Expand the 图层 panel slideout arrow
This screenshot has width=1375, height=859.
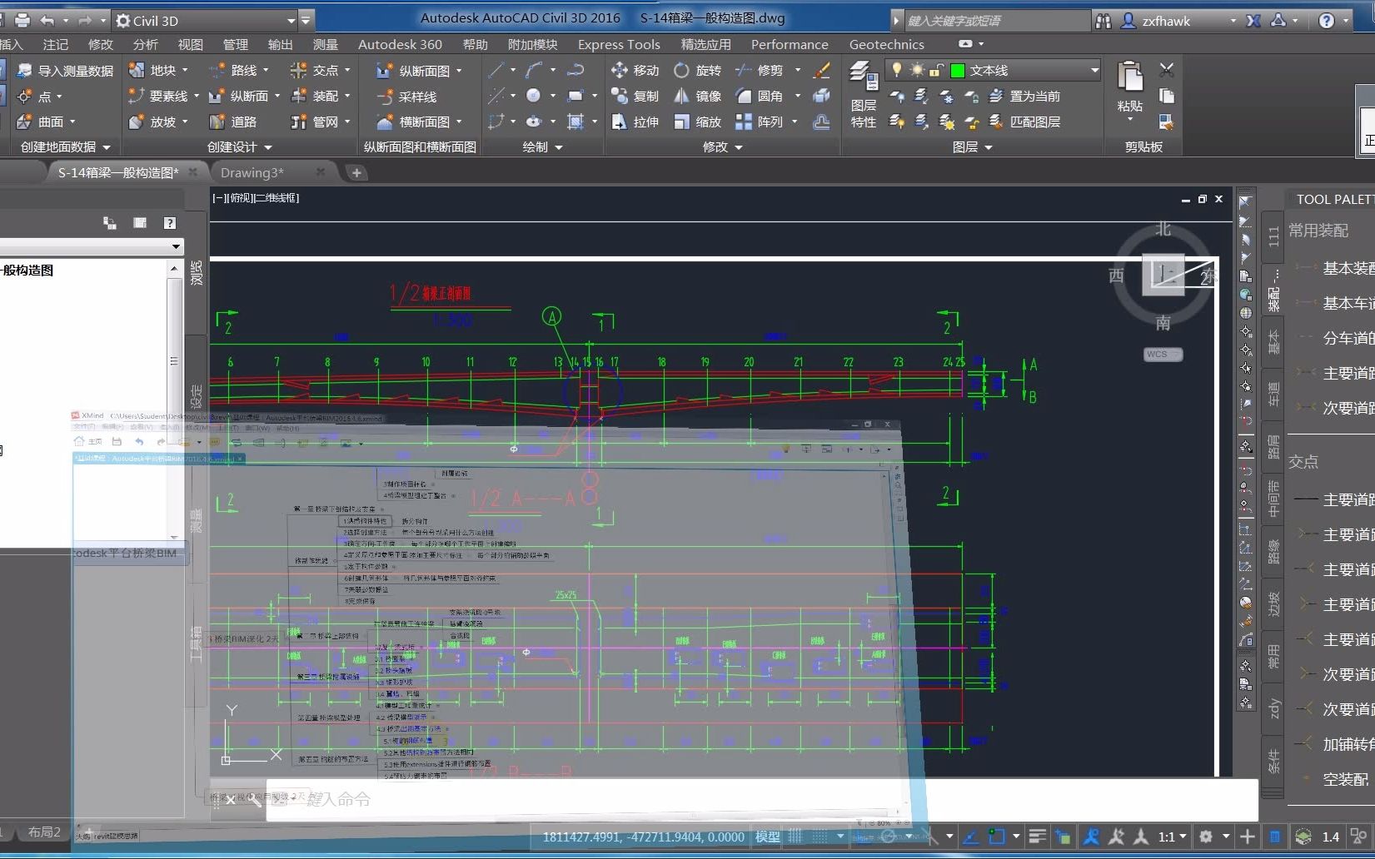[x=988, y=147]
